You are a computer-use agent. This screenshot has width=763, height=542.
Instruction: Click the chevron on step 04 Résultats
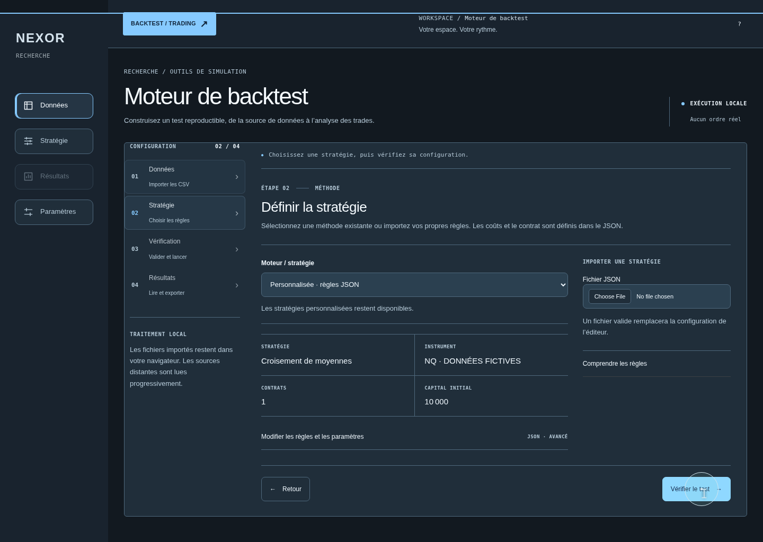237,285
